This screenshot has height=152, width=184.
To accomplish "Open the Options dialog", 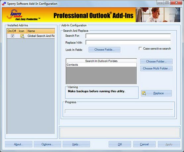I will tap(47, 144).
